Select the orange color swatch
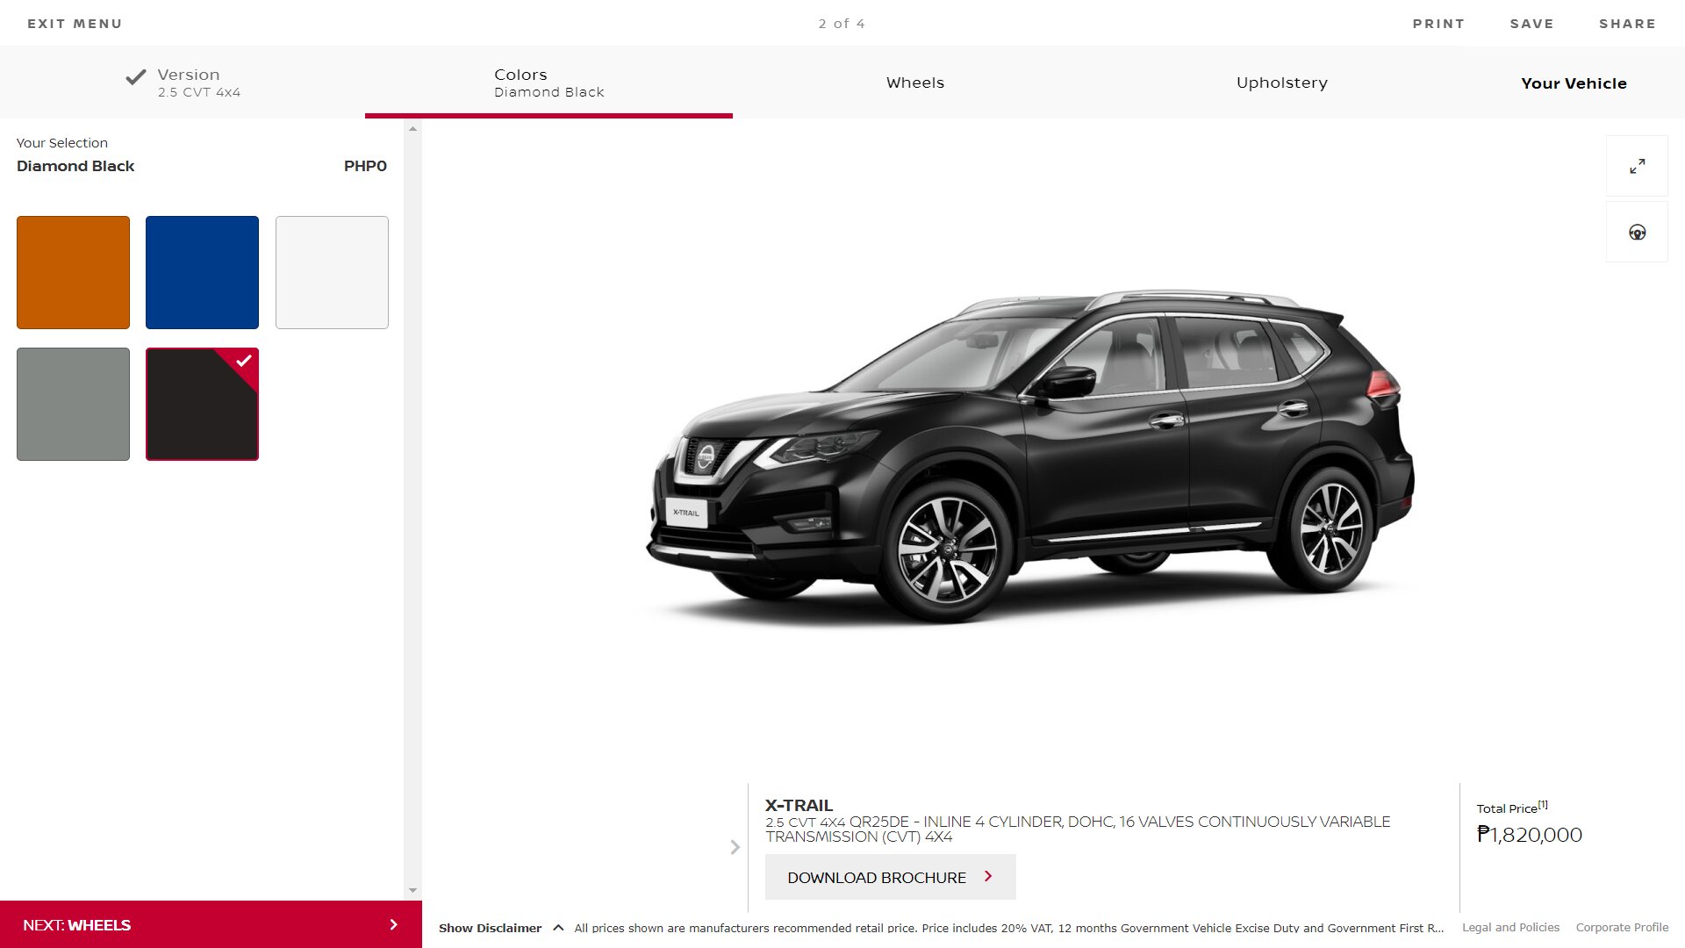This screenshot has width=1685, height=948. (73, 272)
